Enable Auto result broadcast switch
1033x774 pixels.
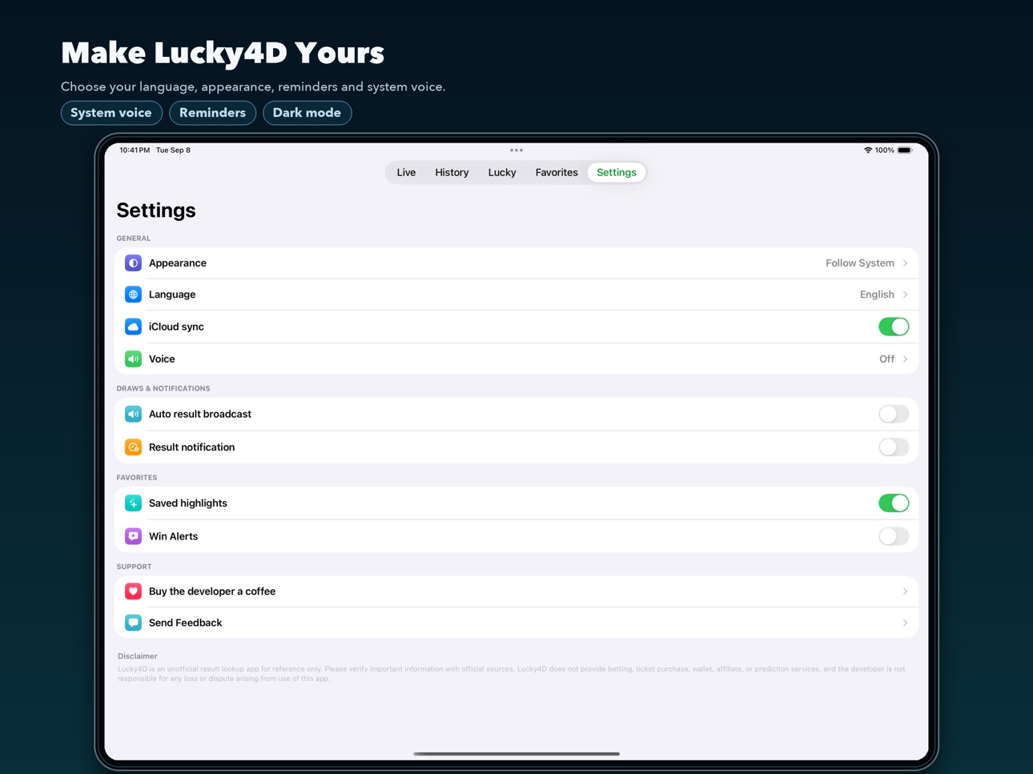pos(894,415)
